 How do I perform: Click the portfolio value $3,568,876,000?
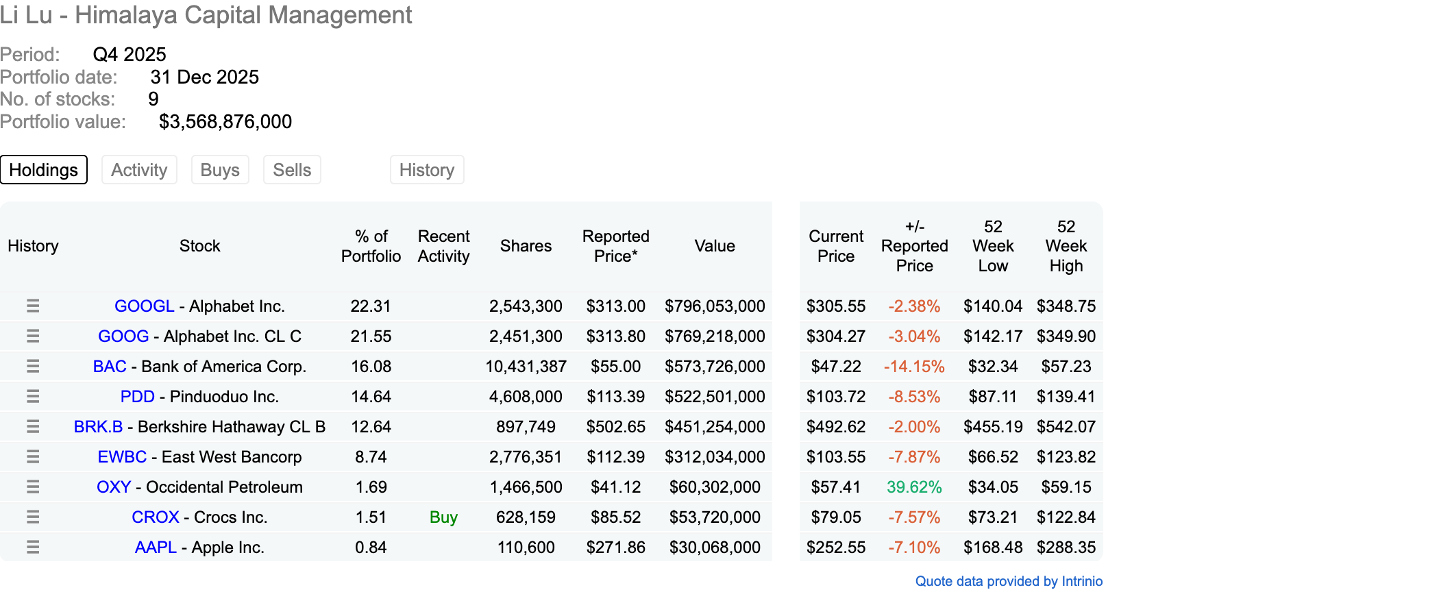[225, 122]
